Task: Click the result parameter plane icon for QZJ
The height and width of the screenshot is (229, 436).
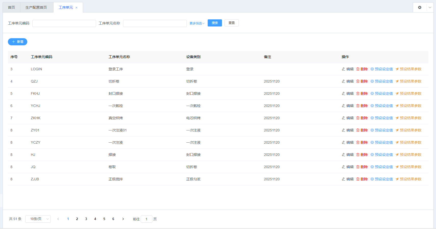Action: [x=397, y=81]
